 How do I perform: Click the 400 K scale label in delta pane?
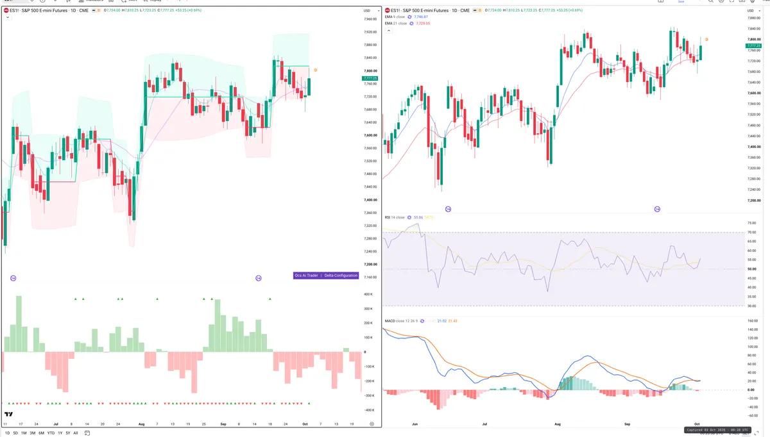368,294
